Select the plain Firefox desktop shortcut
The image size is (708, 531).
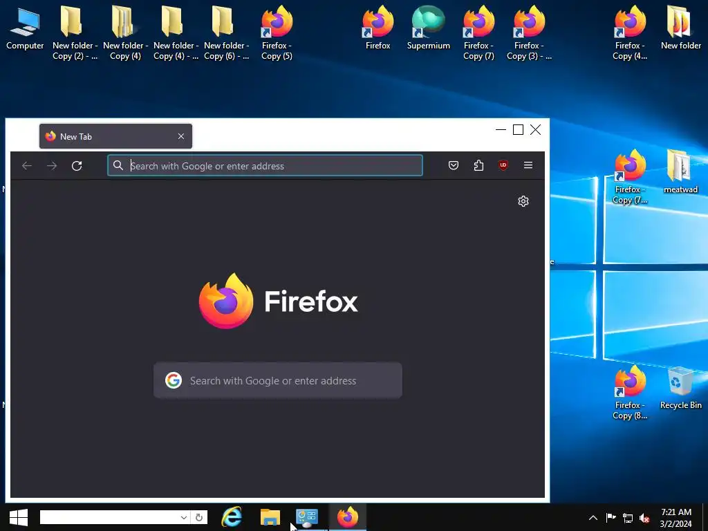(x=378, y=28)
